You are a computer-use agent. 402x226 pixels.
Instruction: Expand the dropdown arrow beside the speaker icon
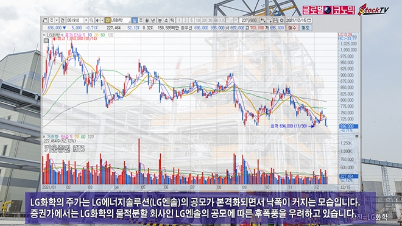(102, 20)
